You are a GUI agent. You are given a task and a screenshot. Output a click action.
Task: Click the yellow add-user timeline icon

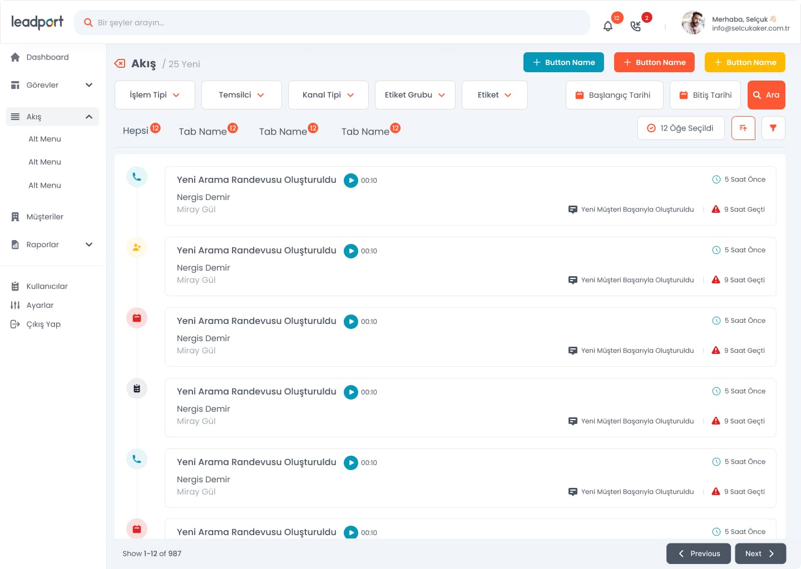pos(137,247)
